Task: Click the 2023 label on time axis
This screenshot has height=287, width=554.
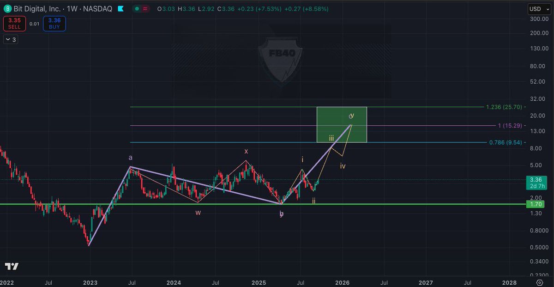Action: click(90, 282)
